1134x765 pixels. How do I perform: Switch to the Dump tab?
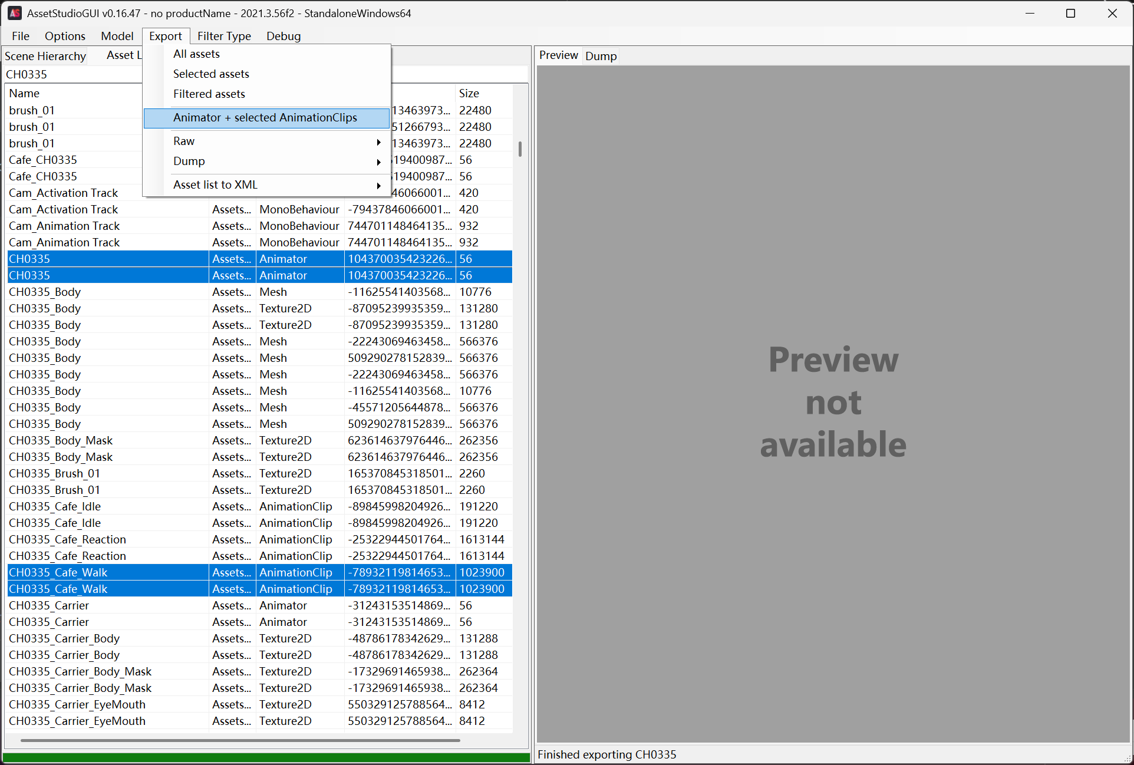(x=601, y=56)
